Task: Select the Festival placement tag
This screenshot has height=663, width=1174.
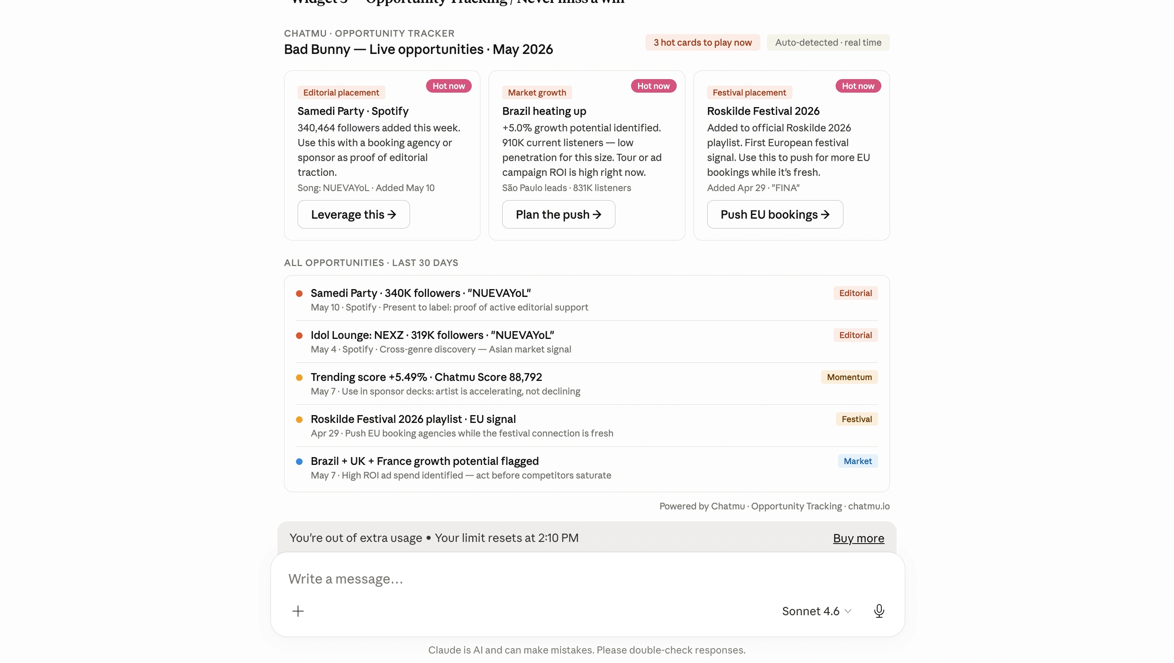Action: [x=749, y=93]
